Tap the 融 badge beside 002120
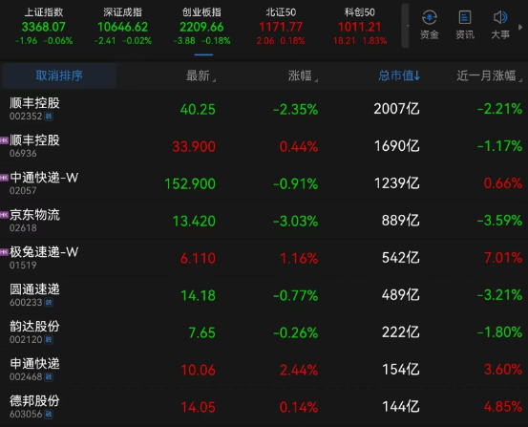This screenshot has width=528, height=427. [49, 339]
